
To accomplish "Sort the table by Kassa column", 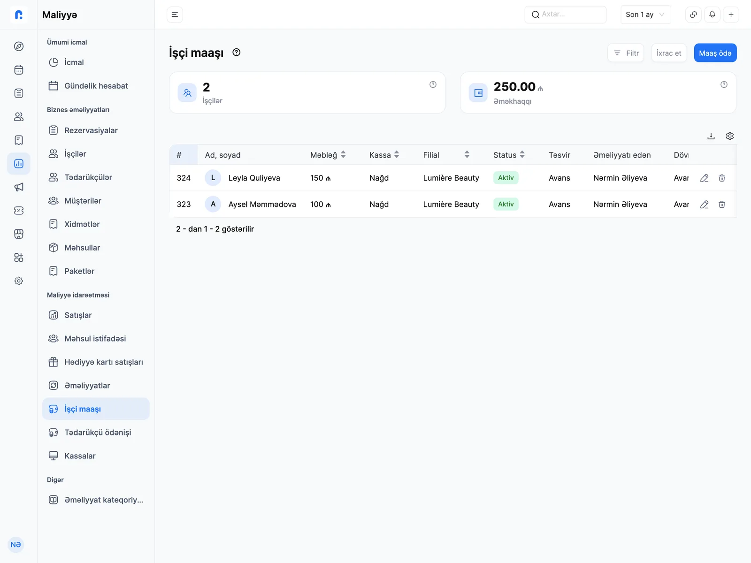I will 397,155.
